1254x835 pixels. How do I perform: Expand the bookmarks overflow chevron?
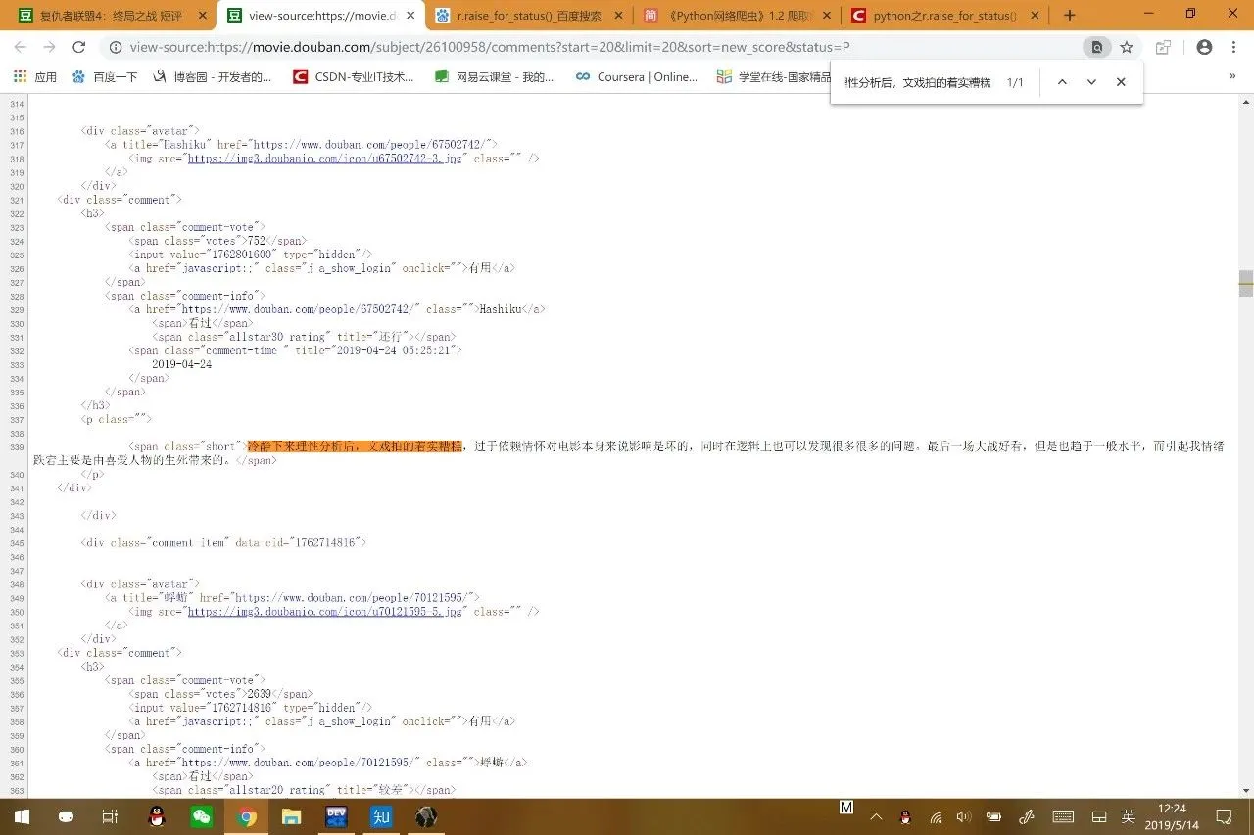coord(1232,76)
